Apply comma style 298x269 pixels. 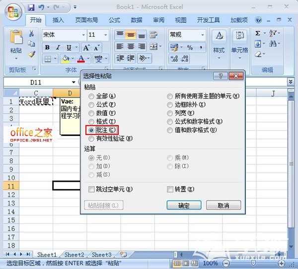[201, 47]
